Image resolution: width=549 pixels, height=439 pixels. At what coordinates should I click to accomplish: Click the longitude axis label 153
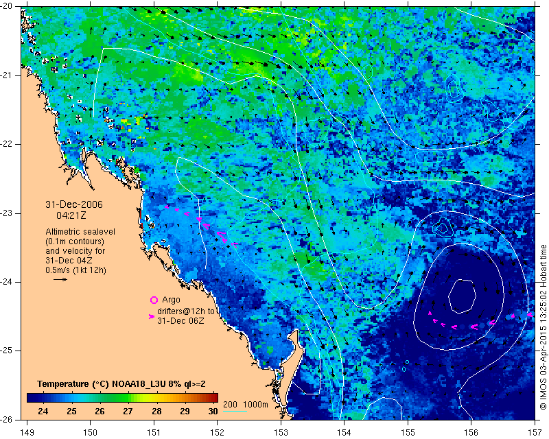(281, 433)
